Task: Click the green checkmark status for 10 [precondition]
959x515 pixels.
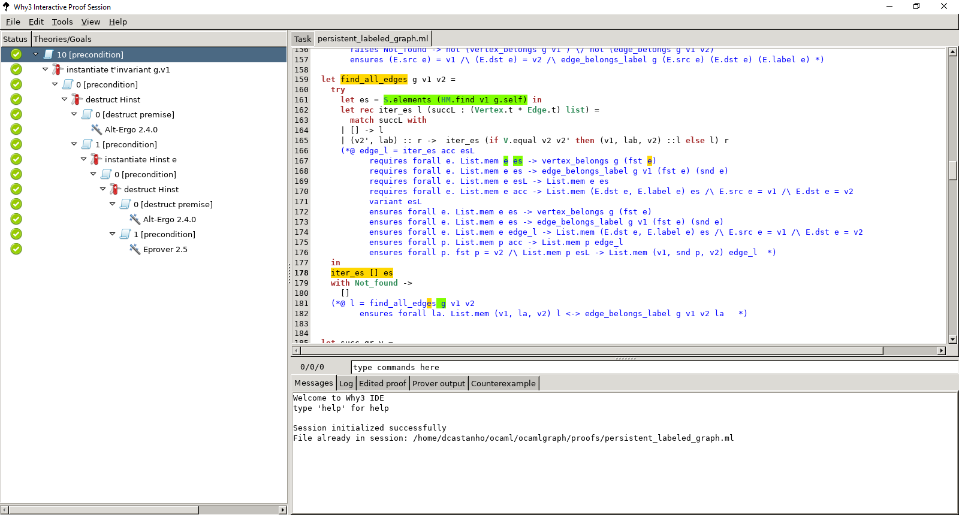Action: pyautogui.click(x=16, y=54)
